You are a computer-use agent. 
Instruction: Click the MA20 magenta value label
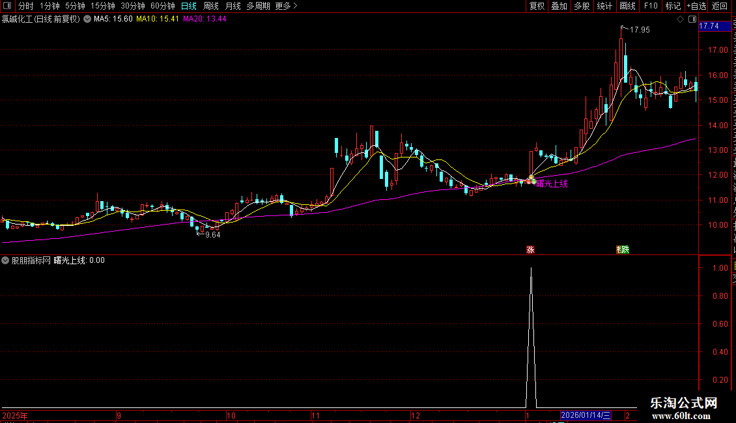205,19
